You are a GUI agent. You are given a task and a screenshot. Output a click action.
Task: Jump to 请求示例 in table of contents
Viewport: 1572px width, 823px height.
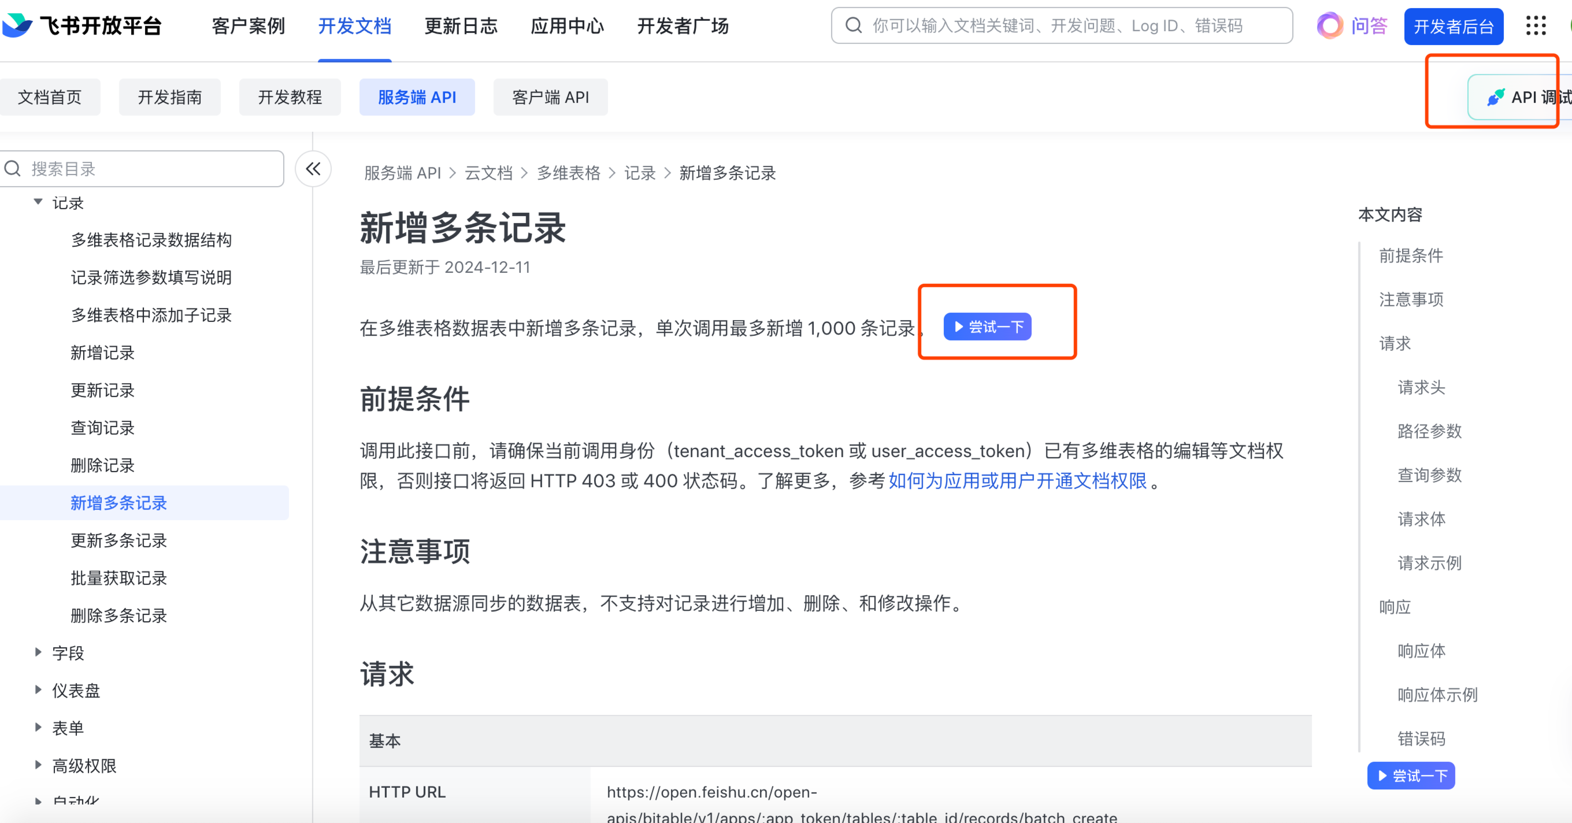point(1429,563)
